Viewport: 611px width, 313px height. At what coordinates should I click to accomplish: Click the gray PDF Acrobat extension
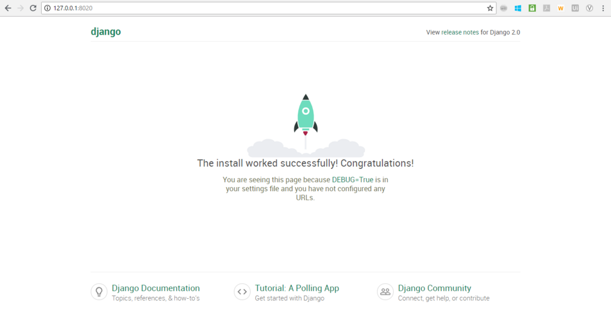click(x=547, y=8)
